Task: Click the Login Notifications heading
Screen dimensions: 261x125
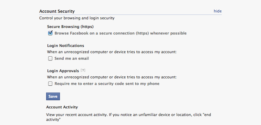Action: coord(65,46)
